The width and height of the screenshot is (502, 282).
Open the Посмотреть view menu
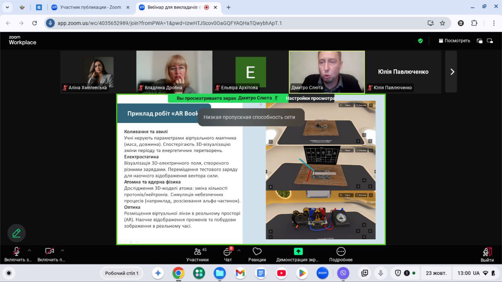tap(454, 41)
